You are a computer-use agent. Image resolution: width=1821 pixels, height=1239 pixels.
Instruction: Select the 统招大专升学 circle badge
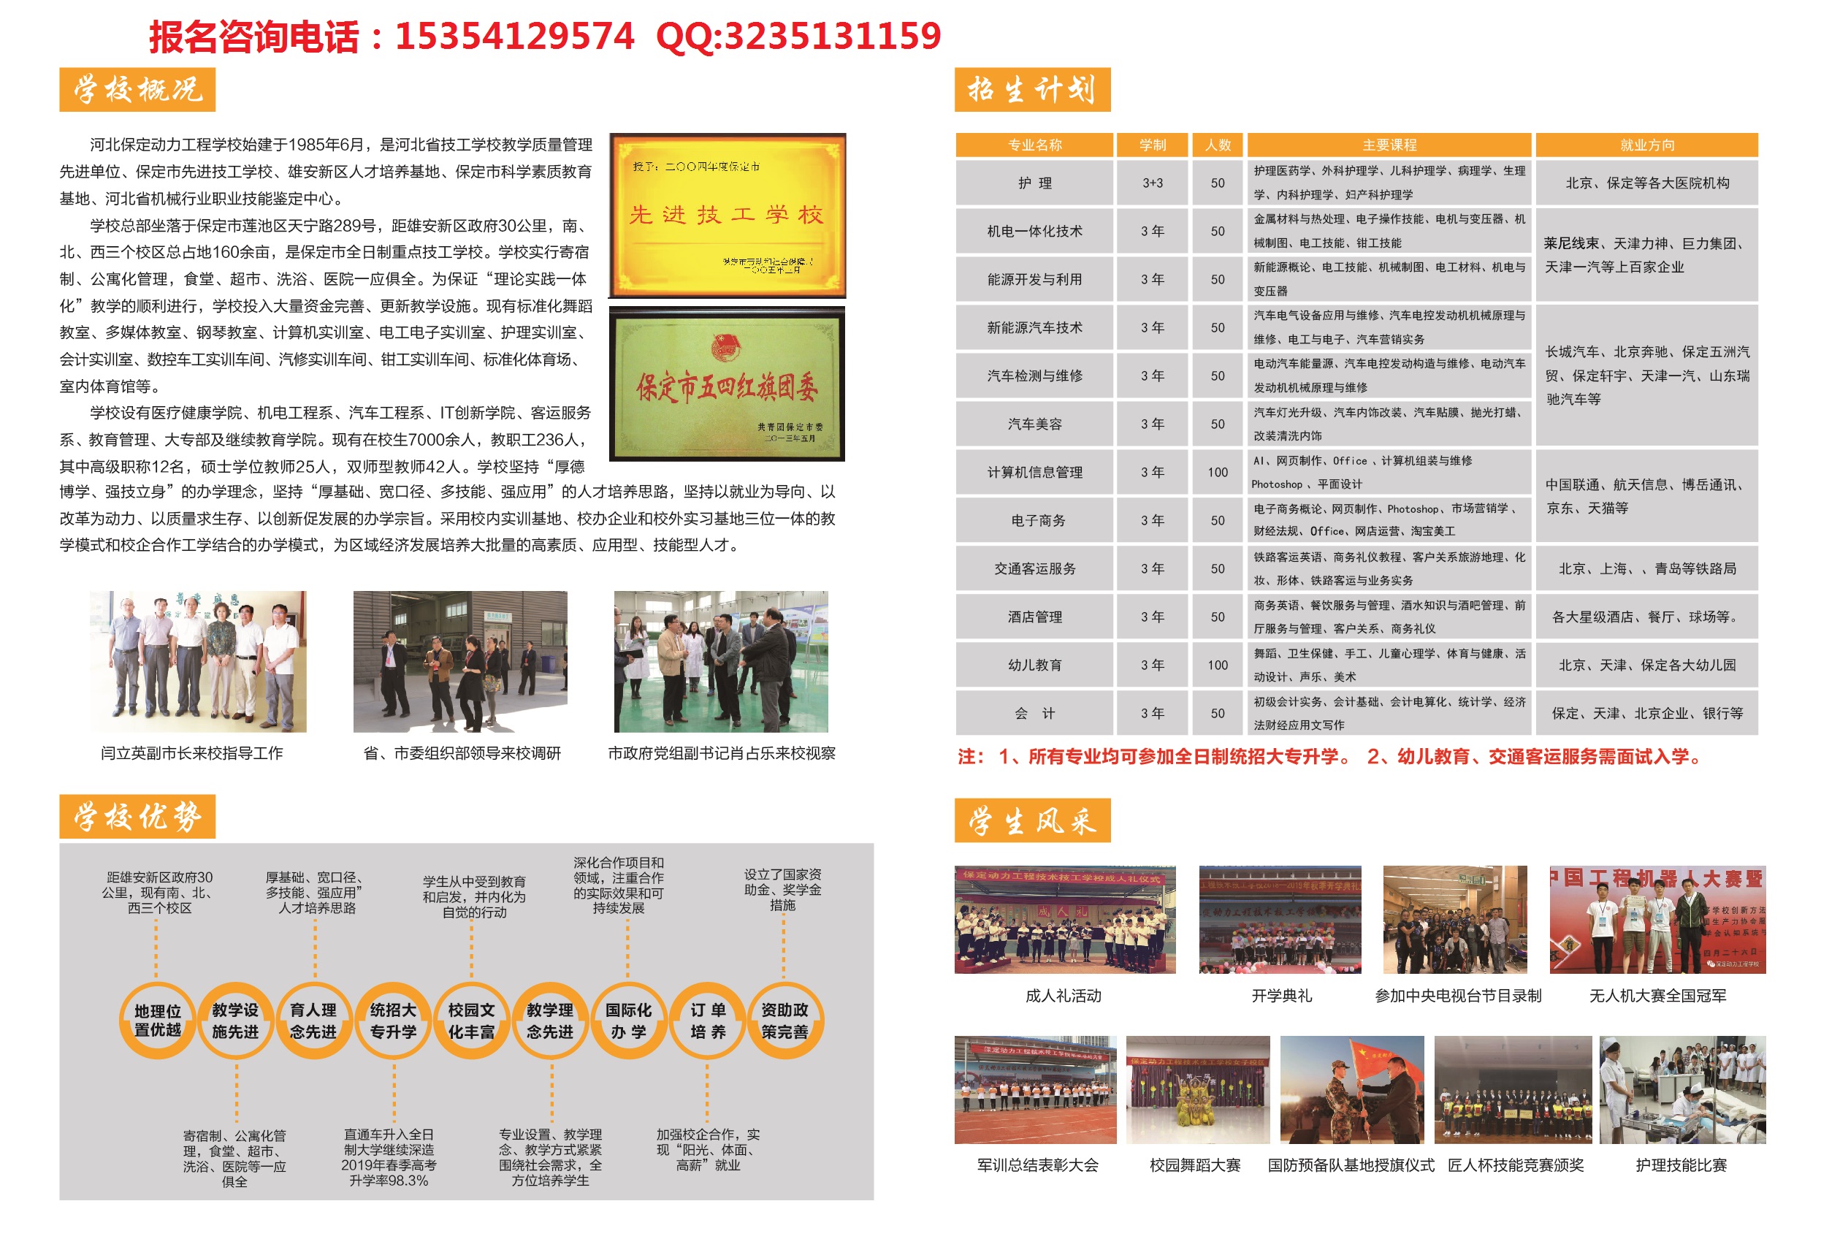(394, 1021)
